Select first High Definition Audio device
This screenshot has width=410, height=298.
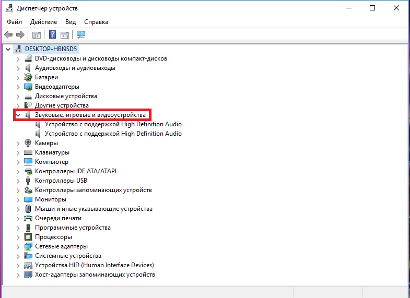(113, 124)
